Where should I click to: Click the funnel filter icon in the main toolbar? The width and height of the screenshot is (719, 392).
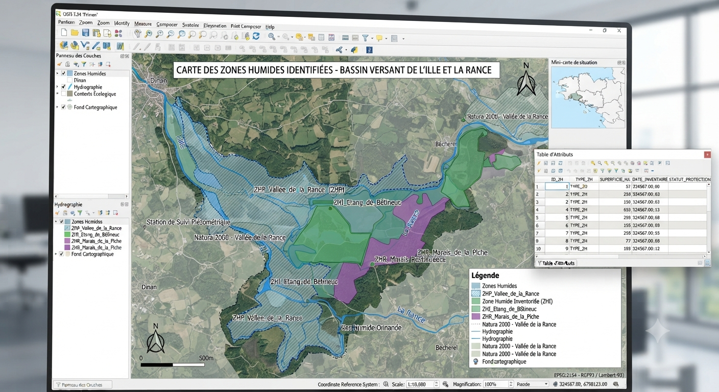pyautogui.click(x=365, y=38)
